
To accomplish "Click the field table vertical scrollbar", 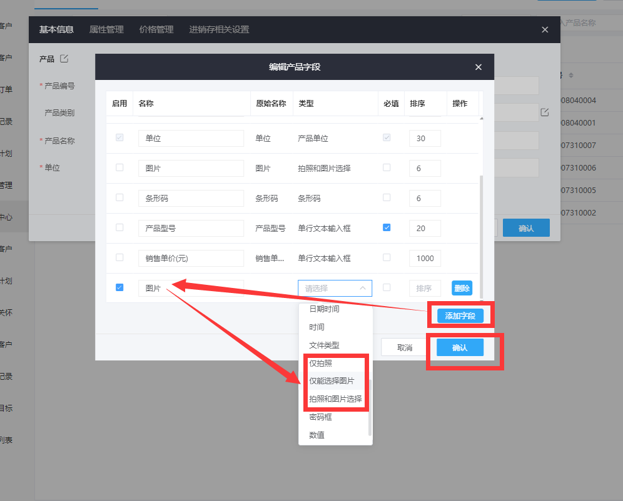I will coord(482,237).
